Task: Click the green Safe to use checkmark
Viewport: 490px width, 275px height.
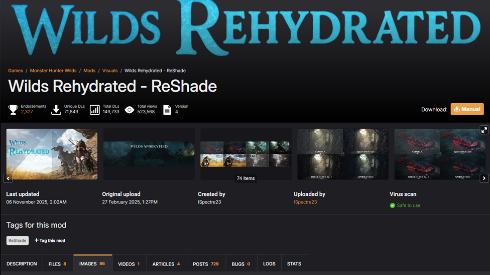Action: [x=393, y=205]
